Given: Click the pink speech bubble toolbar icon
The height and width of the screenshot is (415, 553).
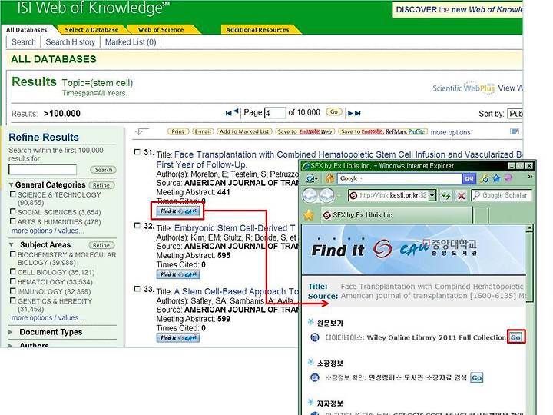Looking at the screenshot, I should [508, 178].
